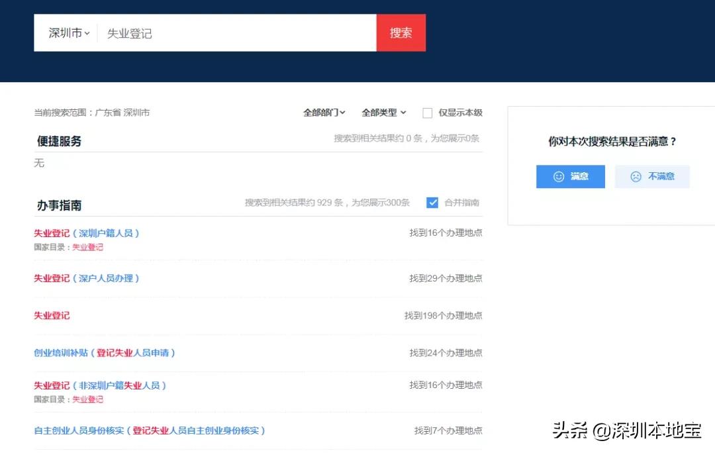This screenshot has height=453, width=715.
Task: Click 国家目录 失业登记 link under first result
Action: tap(88, 247)
